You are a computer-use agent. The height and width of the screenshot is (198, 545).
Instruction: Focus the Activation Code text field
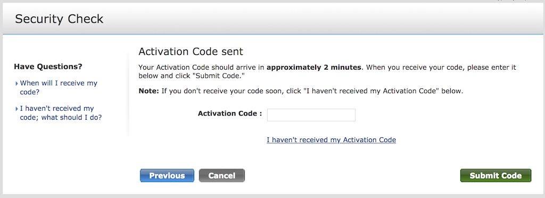point(311,115)
